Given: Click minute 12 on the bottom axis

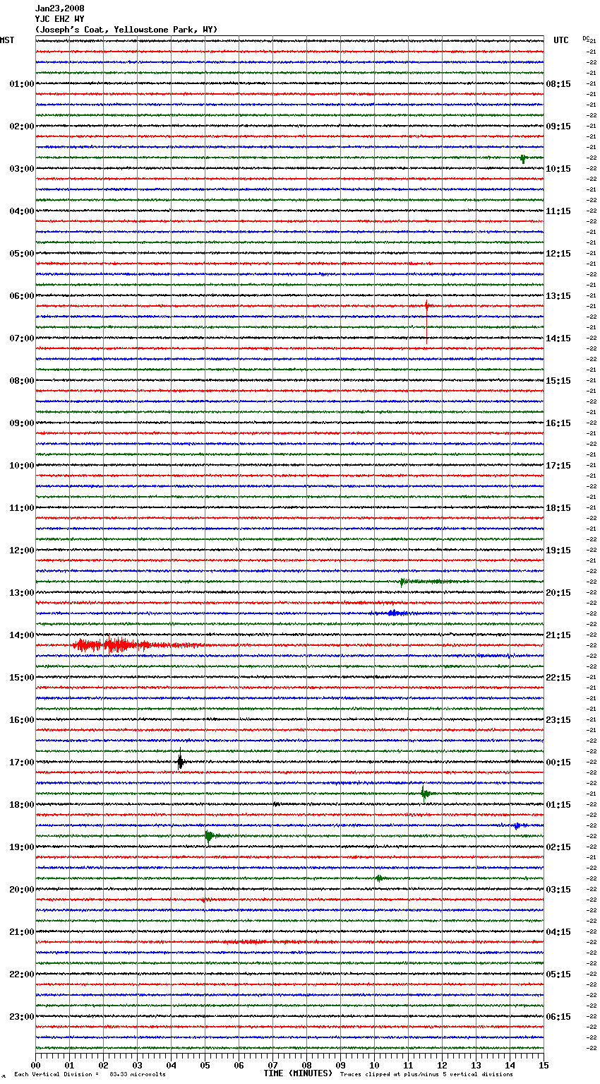Looking at the screenshot, I should tap(442, 1065).
